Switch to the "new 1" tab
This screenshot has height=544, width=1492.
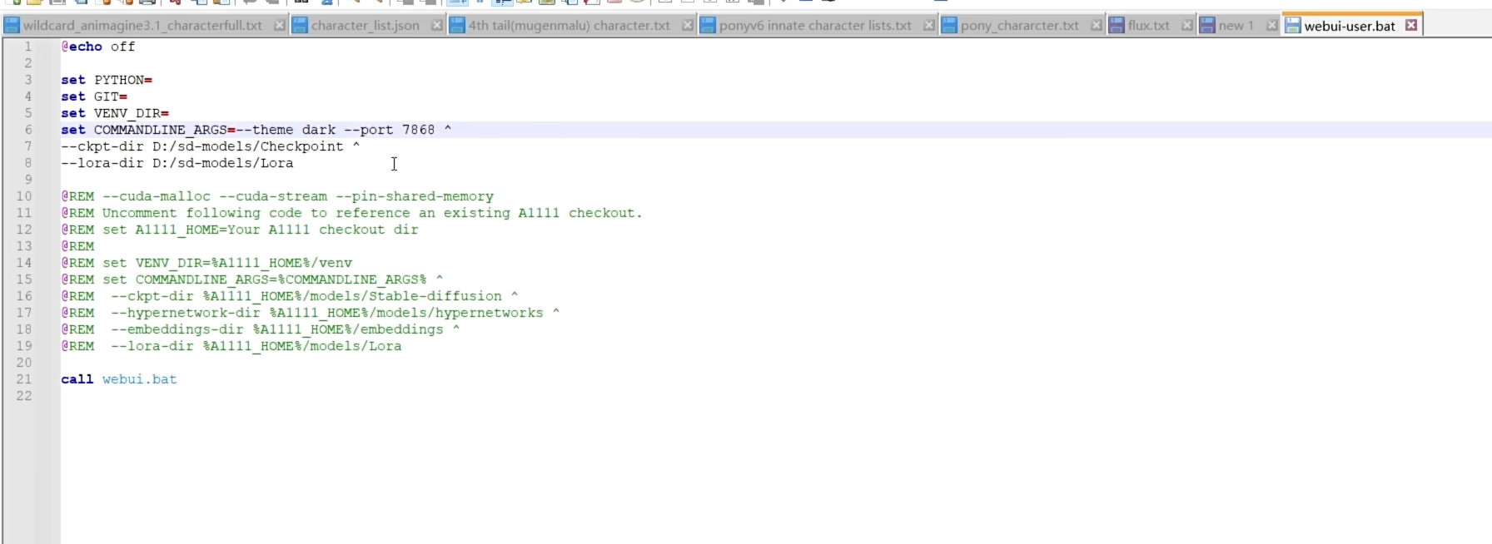1236,26
